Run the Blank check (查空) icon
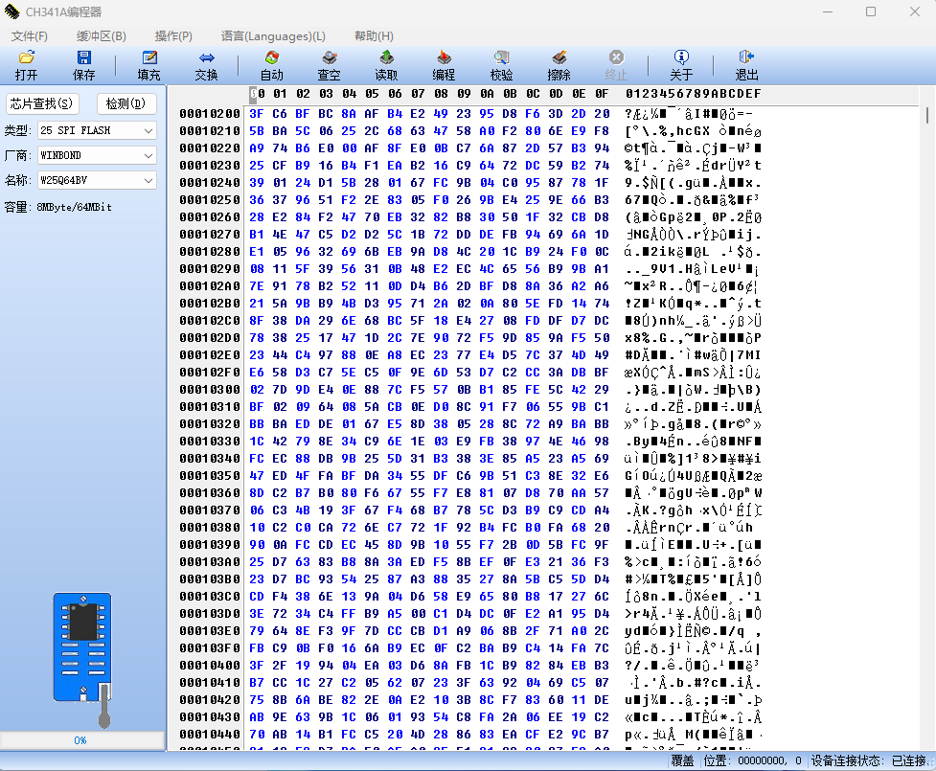This screenshot has height=771, width=936. tap(329, 58)
